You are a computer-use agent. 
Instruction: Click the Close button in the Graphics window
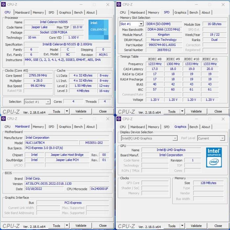coord(218,226)
